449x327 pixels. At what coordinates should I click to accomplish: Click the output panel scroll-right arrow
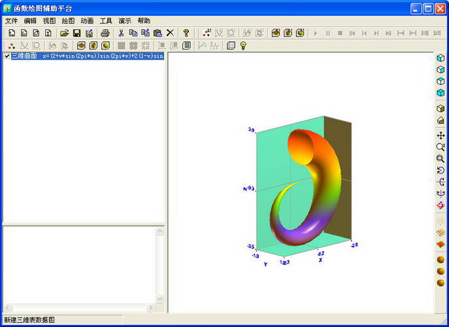[x=150, y=308]
